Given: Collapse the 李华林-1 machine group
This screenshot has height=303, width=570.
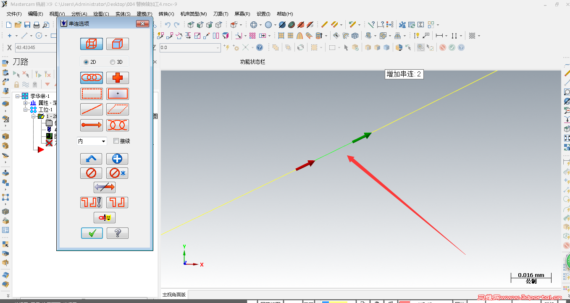Looking at the screenshot, I should tap(18, 96).
